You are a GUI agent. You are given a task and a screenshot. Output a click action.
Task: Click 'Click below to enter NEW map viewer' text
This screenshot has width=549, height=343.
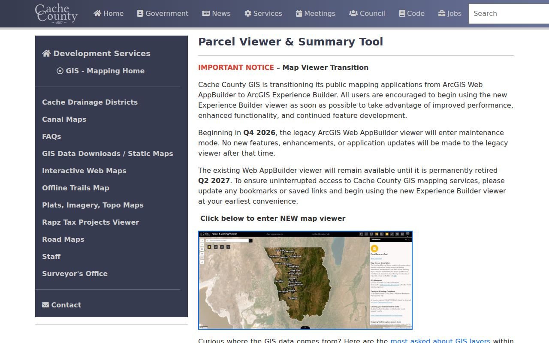[273, 218]
